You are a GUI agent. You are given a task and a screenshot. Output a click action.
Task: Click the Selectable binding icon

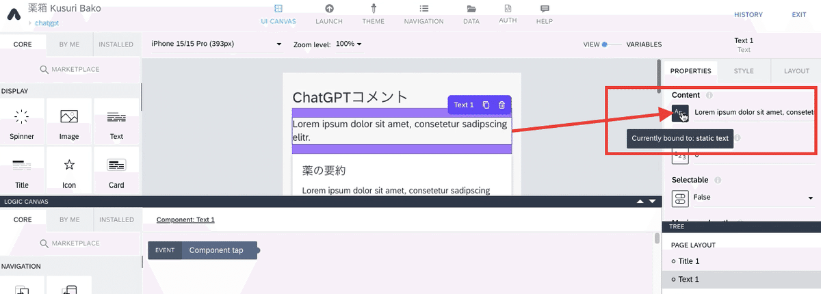(x=680, y=198)
